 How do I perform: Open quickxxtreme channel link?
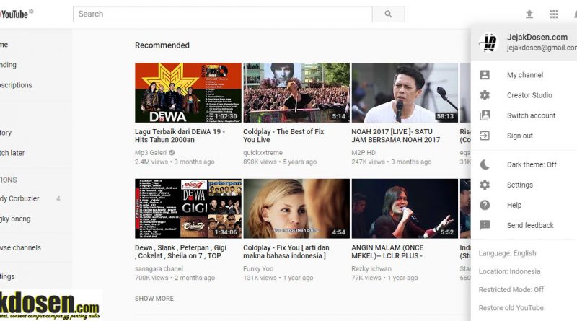(x=263, y=152)
